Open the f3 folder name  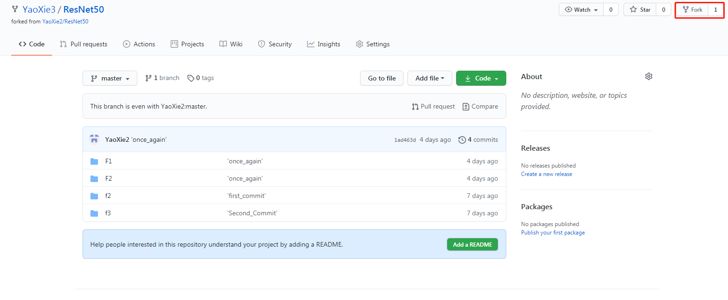tap(108, 213)
